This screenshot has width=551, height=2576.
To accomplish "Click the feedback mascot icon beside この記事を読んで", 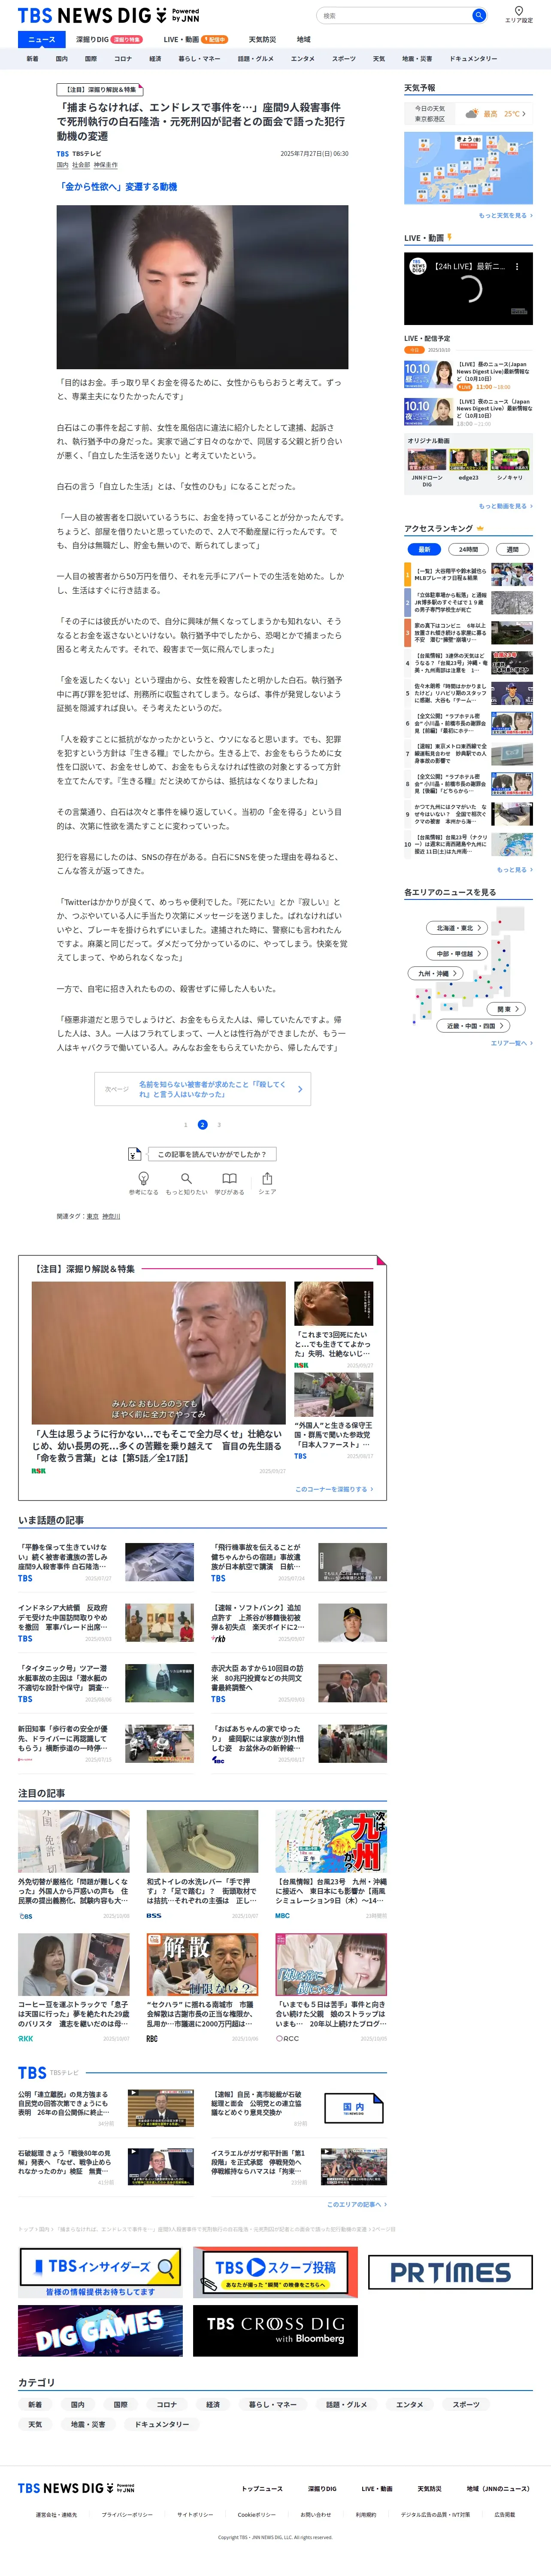I will click(135, 1154).
